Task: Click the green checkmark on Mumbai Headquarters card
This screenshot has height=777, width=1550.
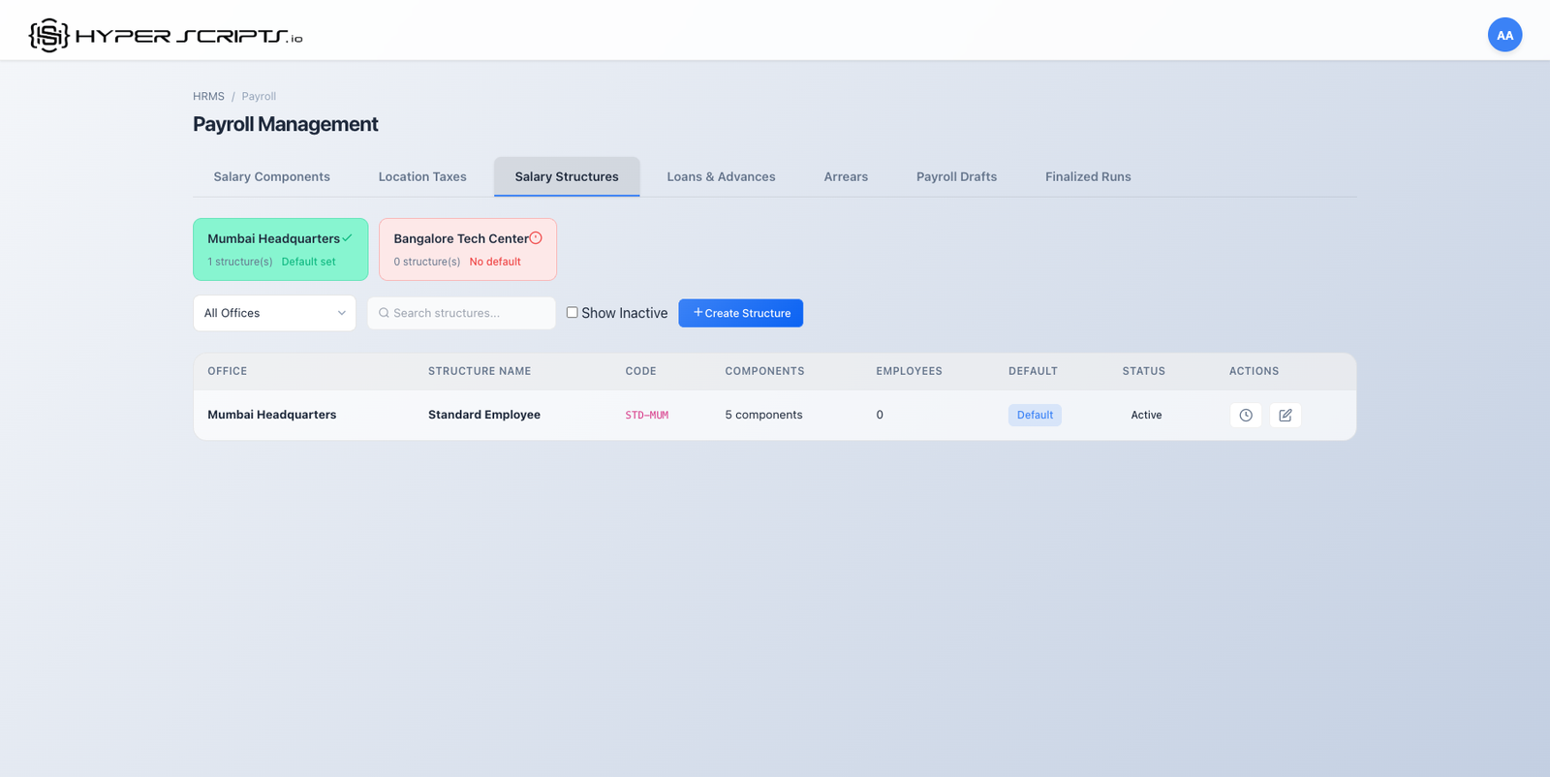Action: coord(347,238)
